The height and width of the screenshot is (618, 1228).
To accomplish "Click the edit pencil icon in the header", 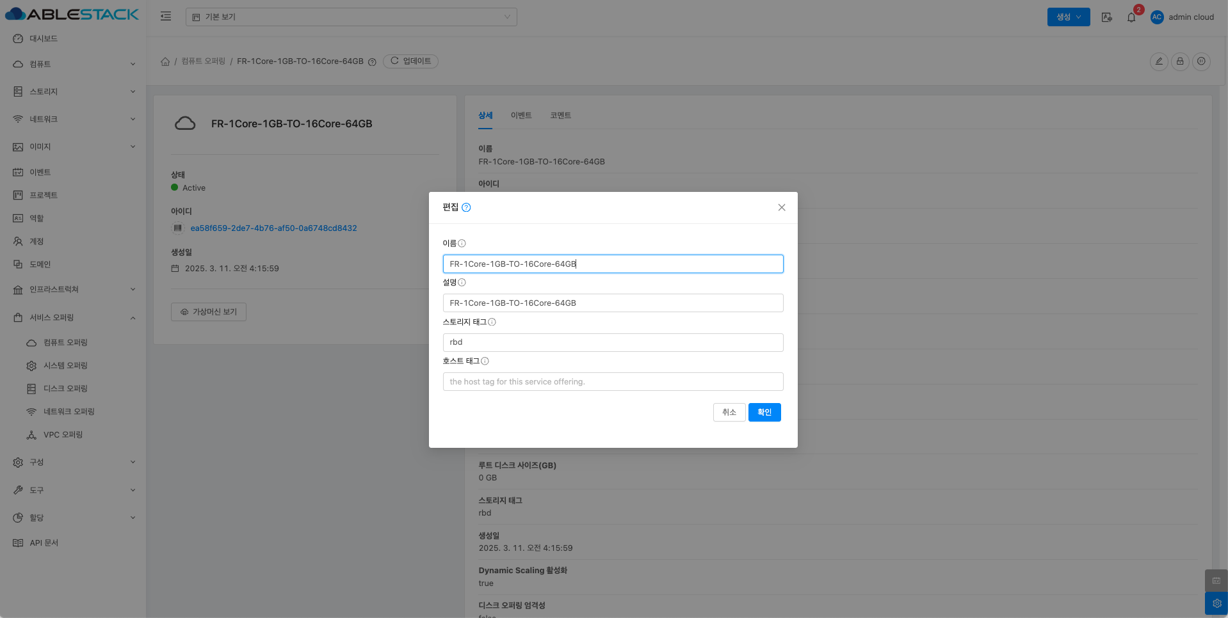I will (x=1159, y=61).
